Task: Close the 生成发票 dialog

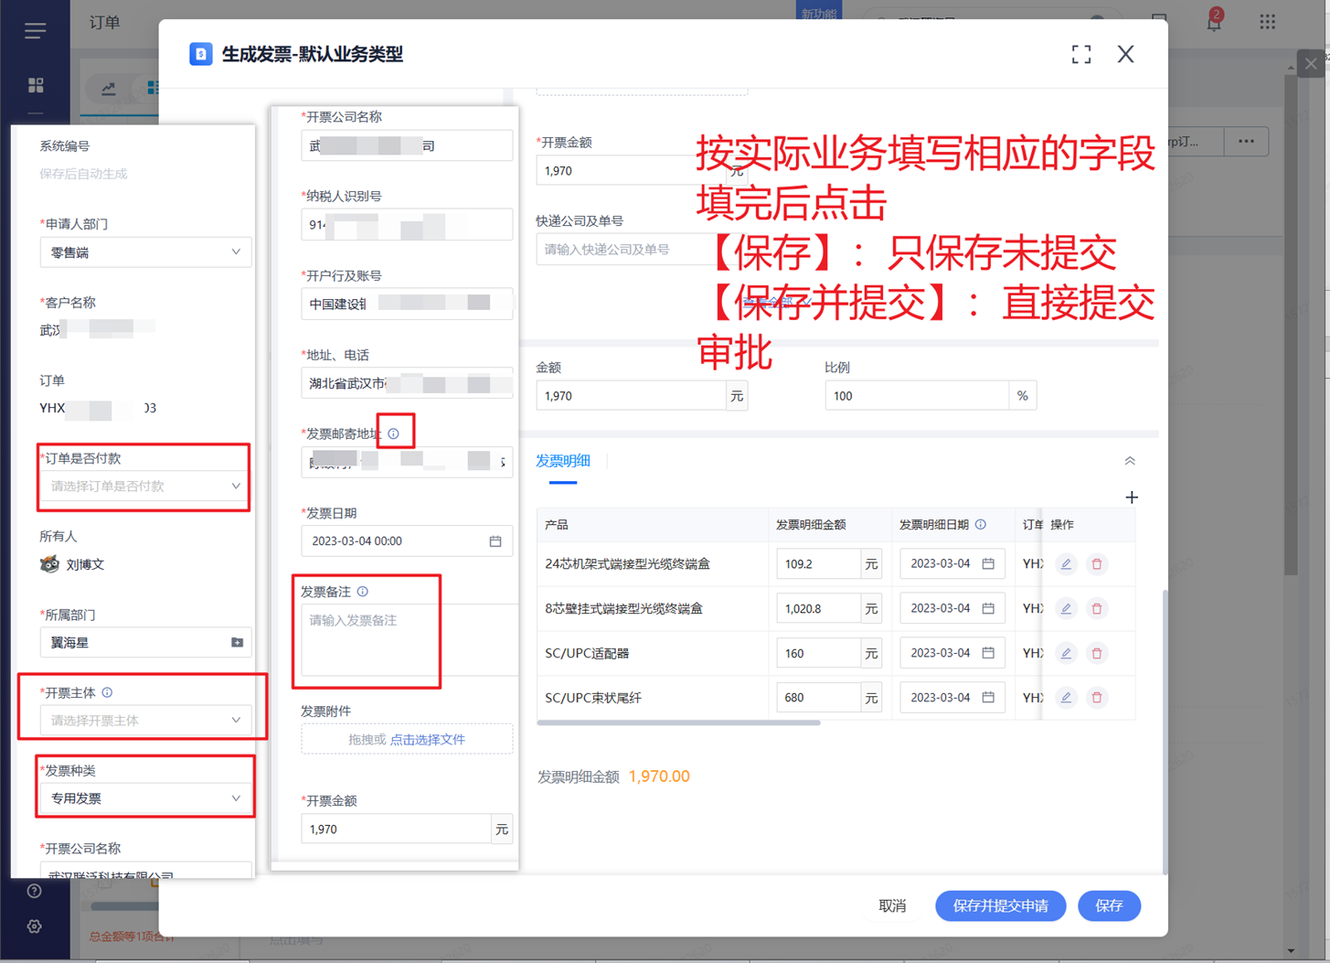Action: coord(1125,54)
